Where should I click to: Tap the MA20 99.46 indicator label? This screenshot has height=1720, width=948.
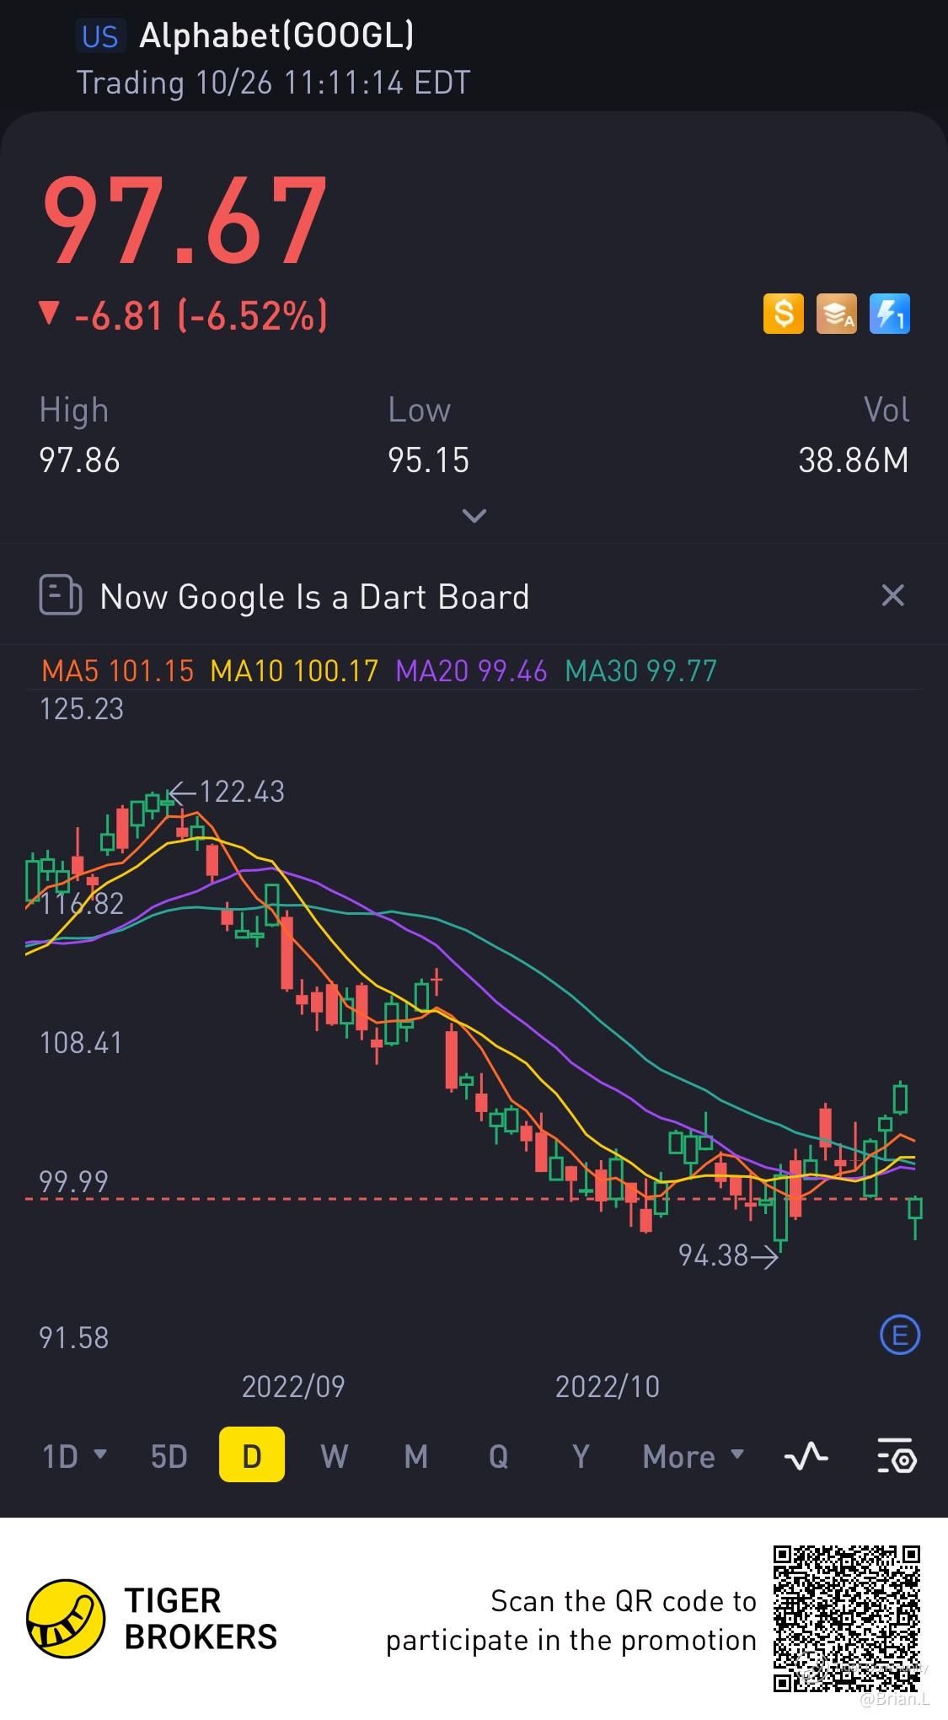coord(471,671)
